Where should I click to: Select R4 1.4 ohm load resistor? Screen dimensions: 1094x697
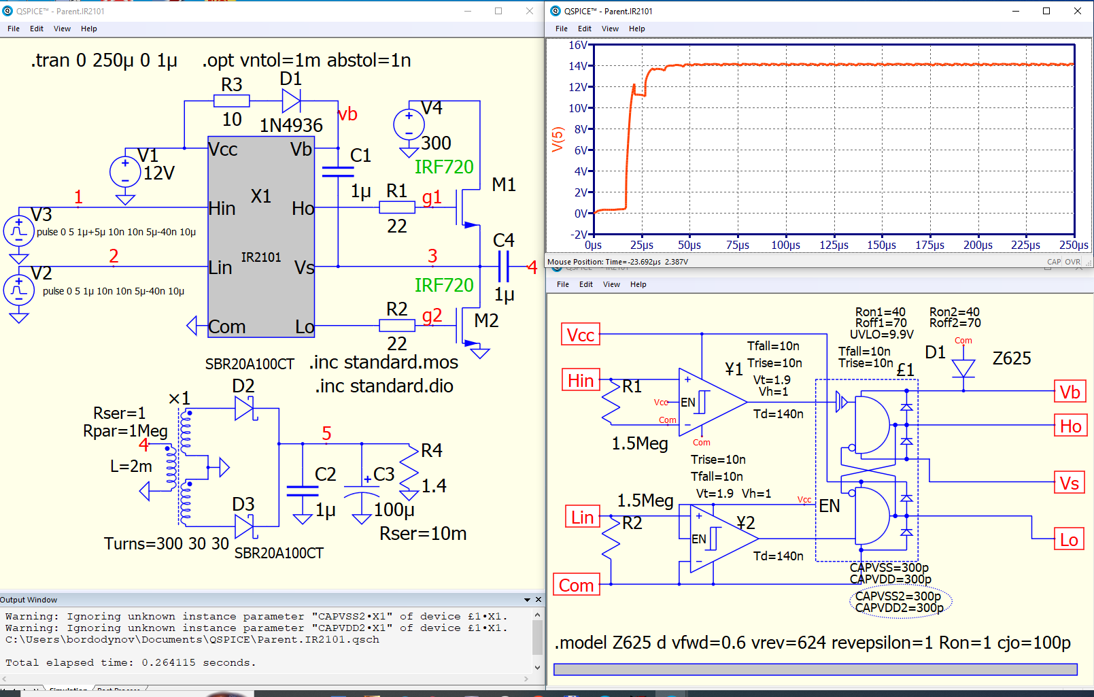coord(409,469)
